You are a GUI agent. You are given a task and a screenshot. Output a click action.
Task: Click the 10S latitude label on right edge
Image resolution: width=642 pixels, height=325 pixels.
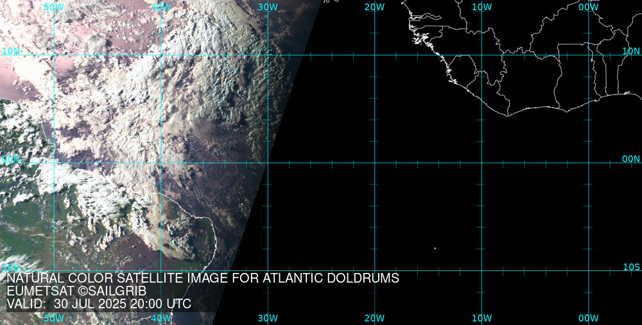tap(631, 267)
